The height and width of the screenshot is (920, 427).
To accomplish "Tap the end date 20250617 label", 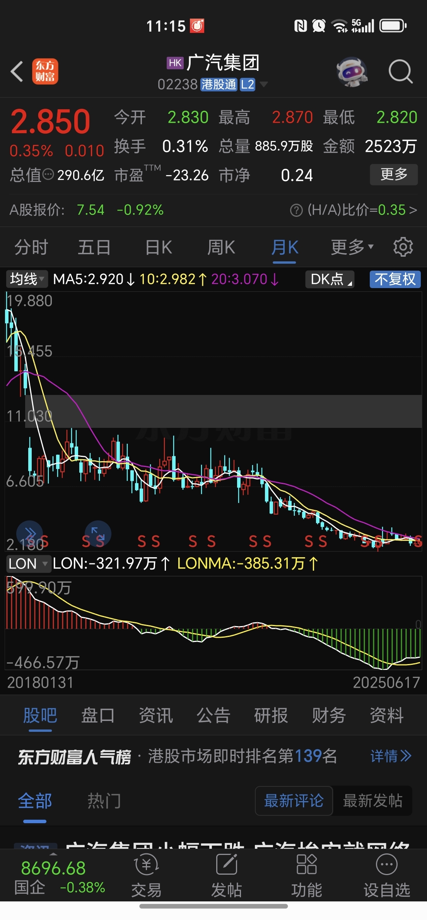I will click(x=386, y=683).
